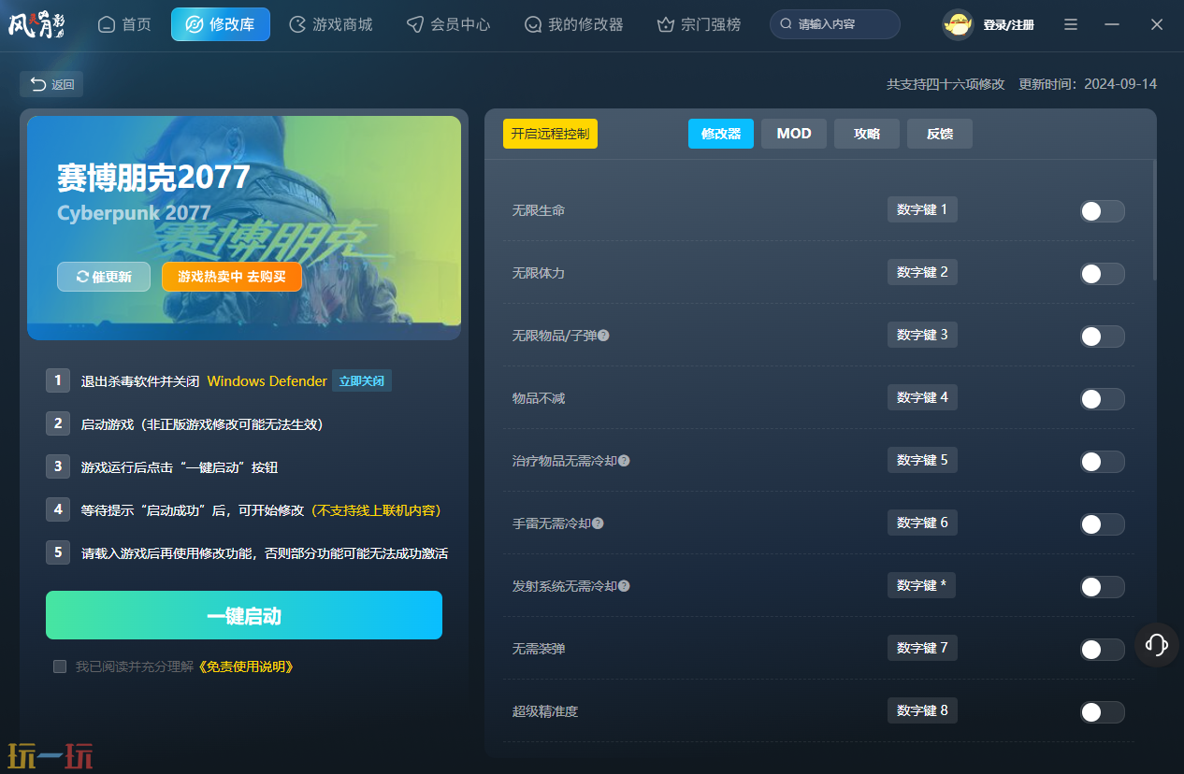Click hotkey 数字键 5 button
The image size is (1184, 774).
pos(922,460)
